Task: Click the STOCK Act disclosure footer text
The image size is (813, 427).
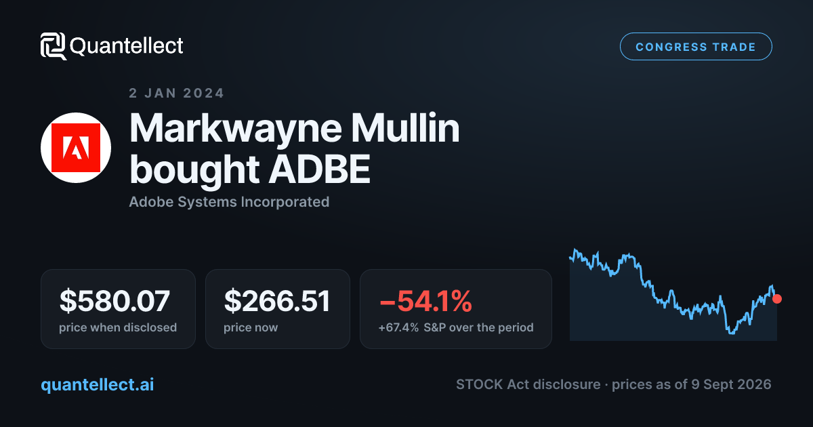Action: point(528,384)
